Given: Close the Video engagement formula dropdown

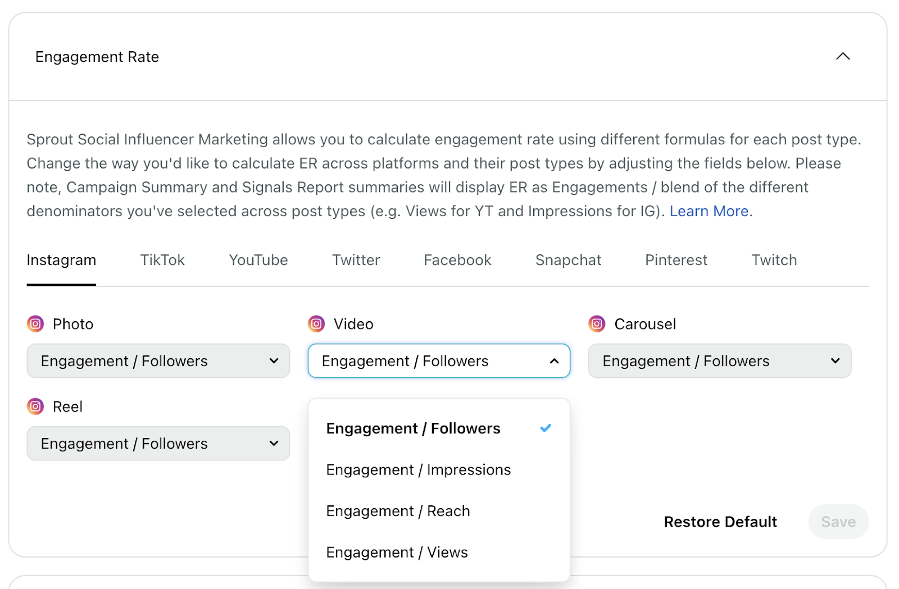Looking at the screenshot, I should pos(439,361).
